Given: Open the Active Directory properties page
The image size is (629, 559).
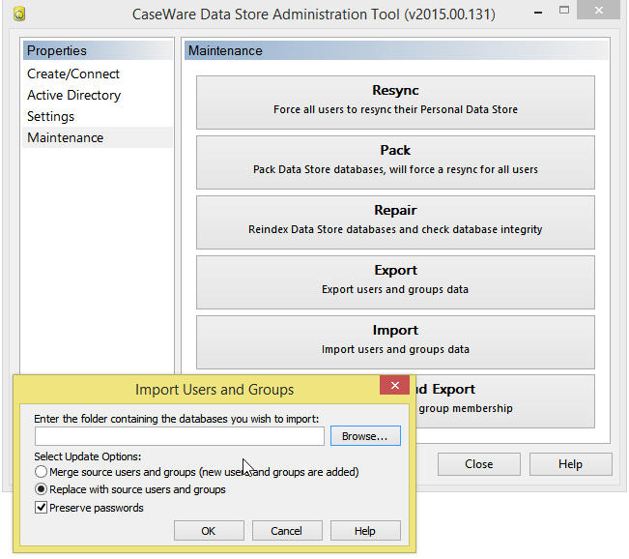Looking at the screenshot, I should (98, 95).
